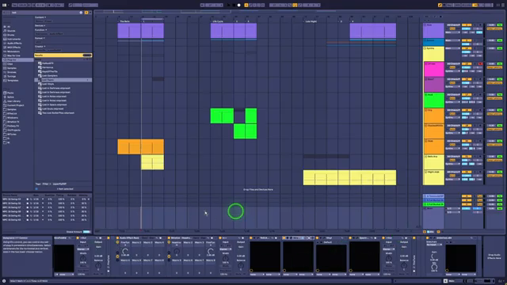Click the Balance knob in first Utility device
Image resolution: width=507 pixels, height=285 pixels.
98,266
